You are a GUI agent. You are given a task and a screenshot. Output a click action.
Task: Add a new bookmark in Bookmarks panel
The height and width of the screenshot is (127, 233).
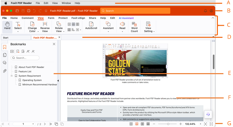click(x=18, y=51)
